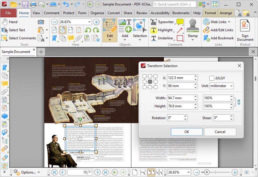
Task: Open the File menu
Action: (x=8, y=13)
